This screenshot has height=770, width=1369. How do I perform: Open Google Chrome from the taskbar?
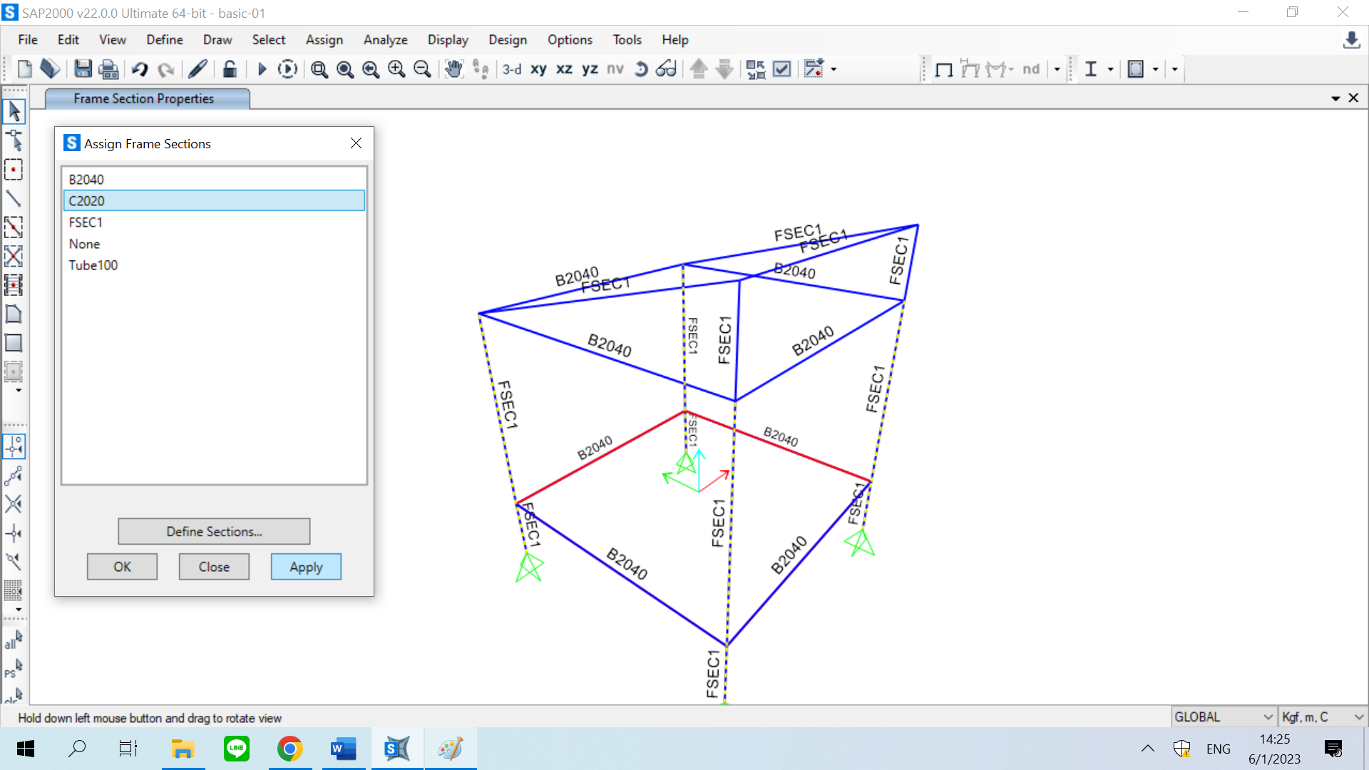[289, 749]
